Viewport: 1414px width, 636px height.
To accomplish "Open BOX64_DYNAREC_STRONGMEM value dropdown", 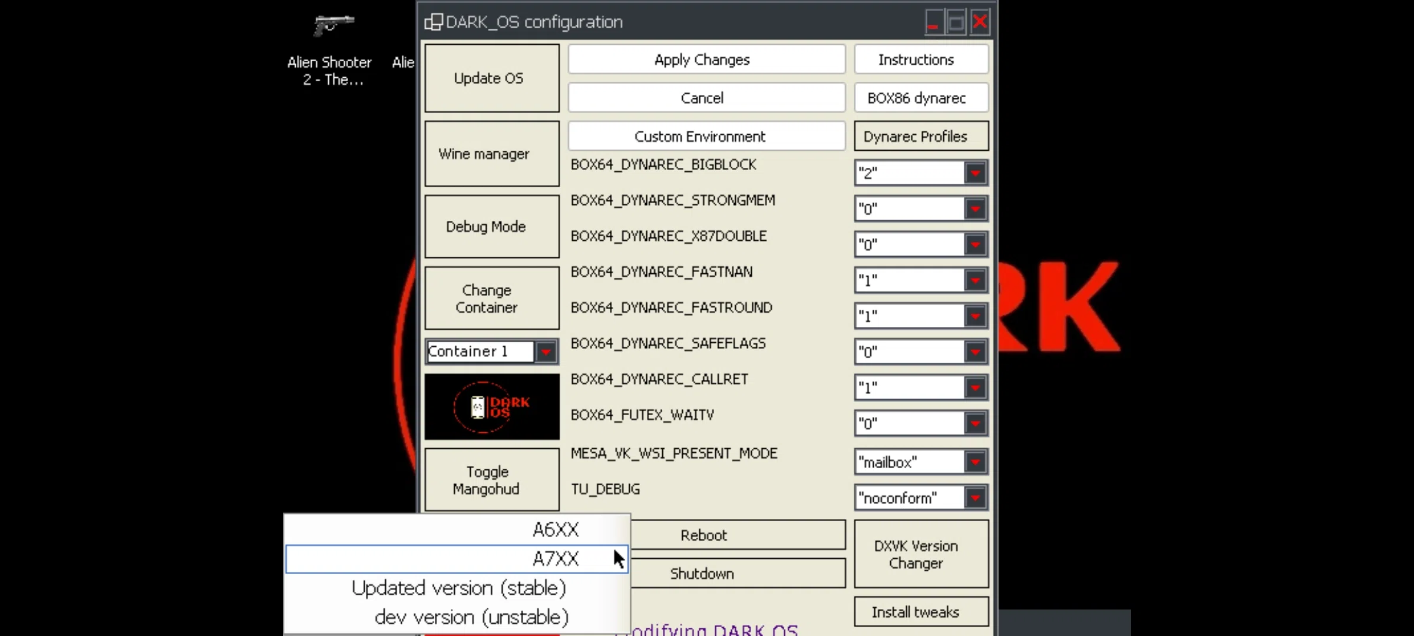I will point(976,209).
